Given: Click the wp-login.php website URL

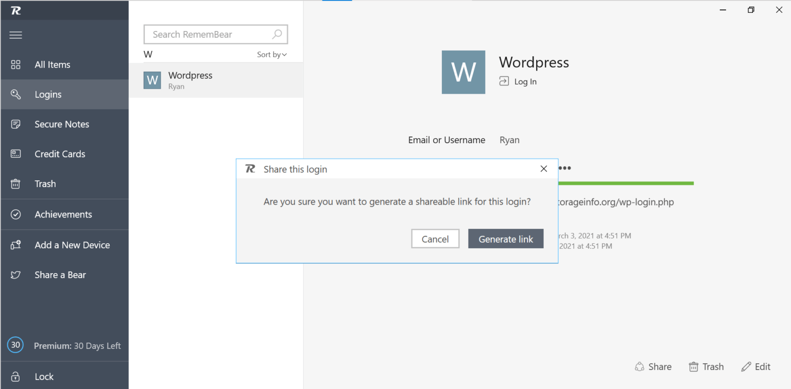Looking at the screenshot, I should tap(616, 202).
